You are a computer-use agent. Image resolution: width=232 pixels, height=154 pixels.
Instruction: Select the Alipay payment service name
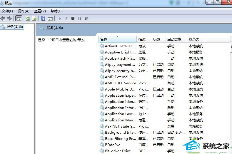point(120,65)
